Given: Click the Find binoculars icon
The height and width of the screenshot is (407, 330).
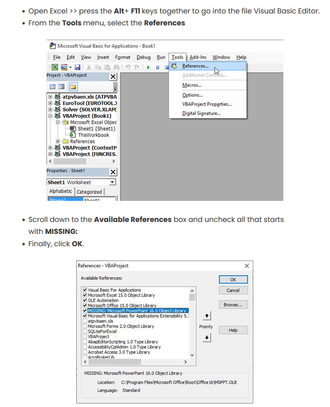Looking at the screenshot, I should [116, 67].
